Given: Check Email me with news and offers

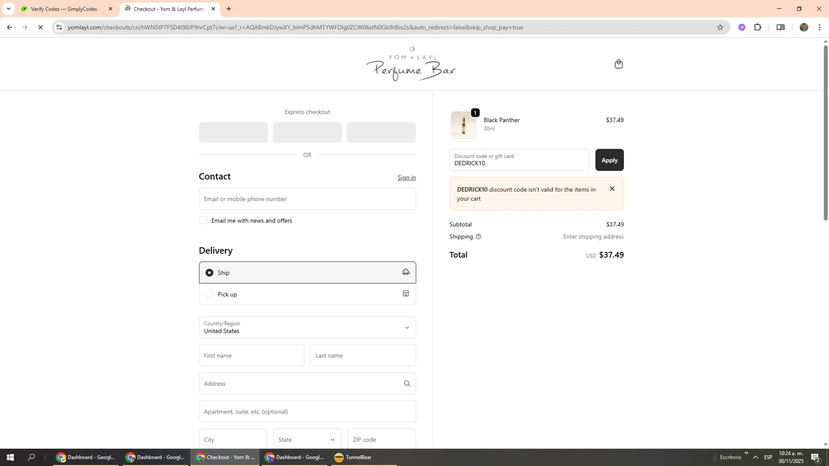Looking at the screenshot, I should click(x=203, y=220).
